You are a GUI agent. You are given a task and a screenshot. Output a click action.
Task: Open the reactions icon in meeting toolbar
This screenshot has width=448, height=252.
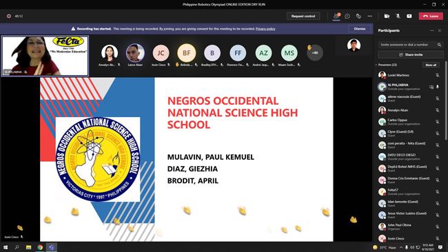(358, 17)
